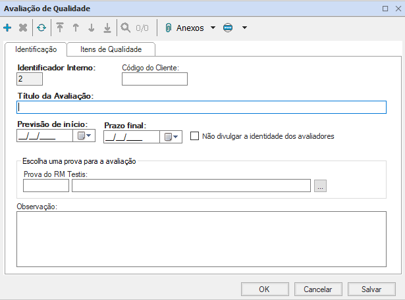
Task: Go to previous record with up arrow
Action: coord(76,28)
